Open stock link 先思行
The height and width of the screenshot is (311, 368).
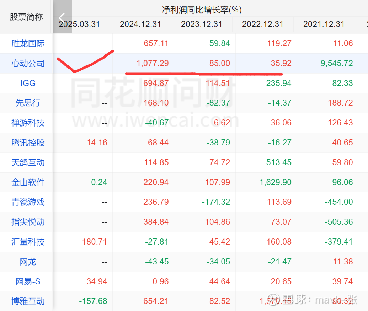(x=28, y=103)
